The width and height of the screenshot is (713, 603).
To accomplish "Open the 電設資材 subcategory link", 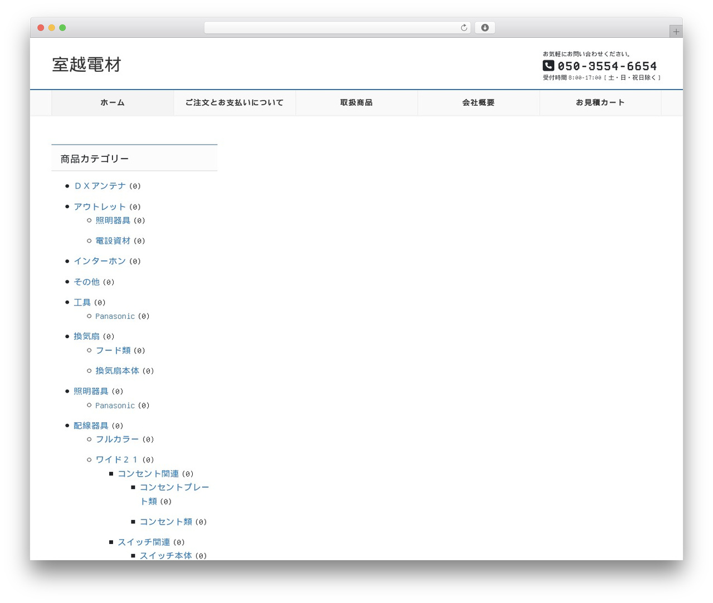I will point(113,241).
